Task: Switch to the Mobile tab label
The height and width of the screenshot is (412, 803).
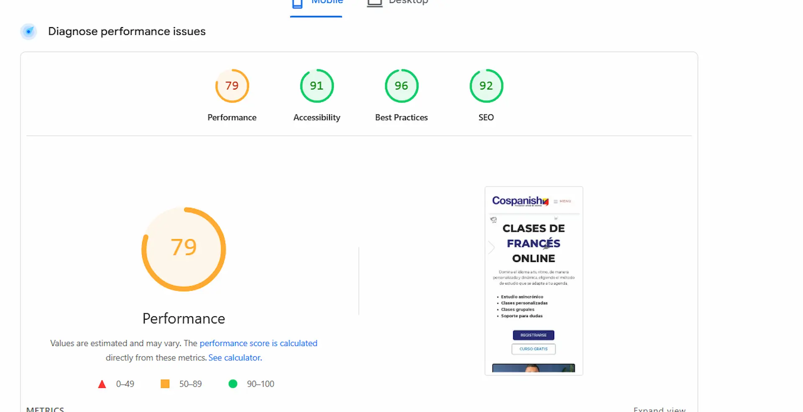Action: 327,3
